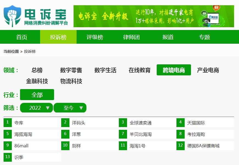Viewport: 239px width, 165px height.
Task: Click the 电诉宝 shield logo
Action: [12, 16]
